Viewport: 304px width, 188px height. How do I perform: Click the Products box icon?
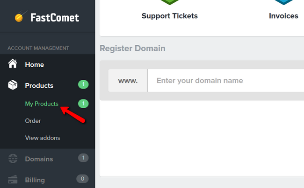13,85
